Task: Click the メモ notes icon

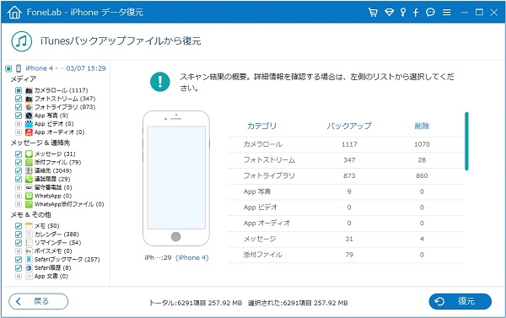Action: tap(29, 226)
